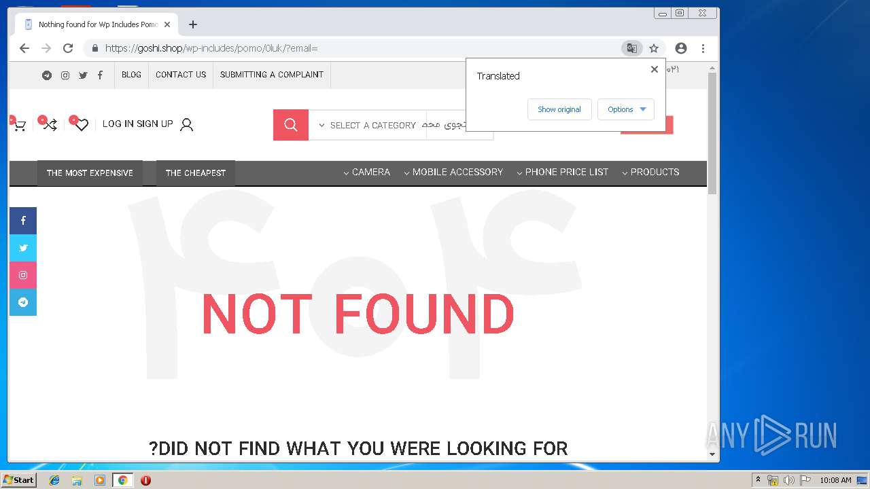The height and width of the screenshot is (489, 870).
Task: Click THE MOST EXPENSIVE button
Action: [90, 173]
